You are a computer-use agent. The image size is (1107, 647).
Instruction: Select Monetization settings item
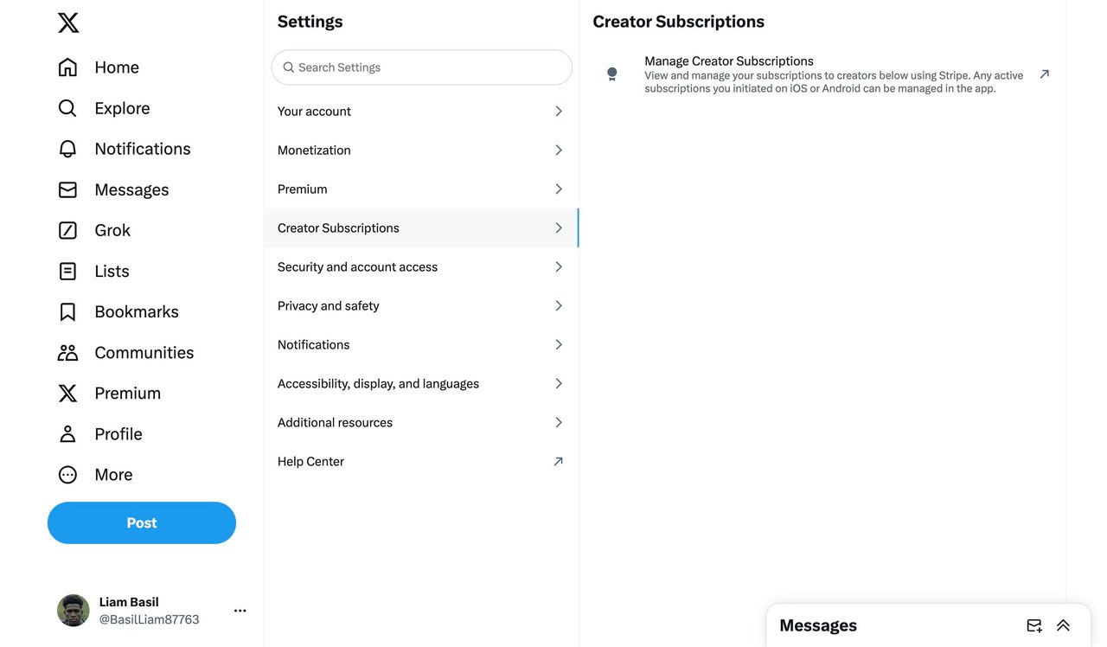point(421,151)
